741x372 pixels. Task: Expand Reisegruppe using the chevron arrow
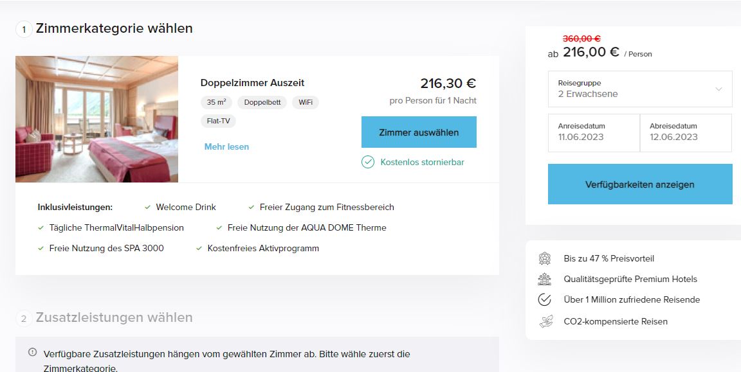718,89
